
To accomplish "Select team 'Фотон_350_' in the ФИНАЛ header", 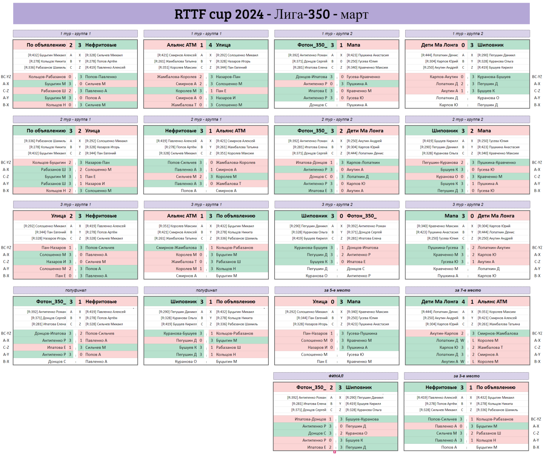I will [x=311, y=387].
